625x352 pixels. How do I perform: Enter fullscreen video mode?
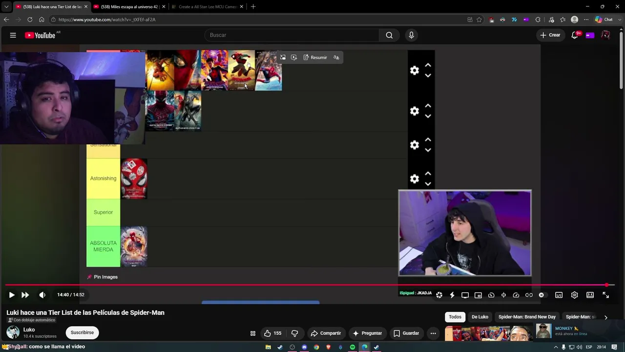click(606, 295)
